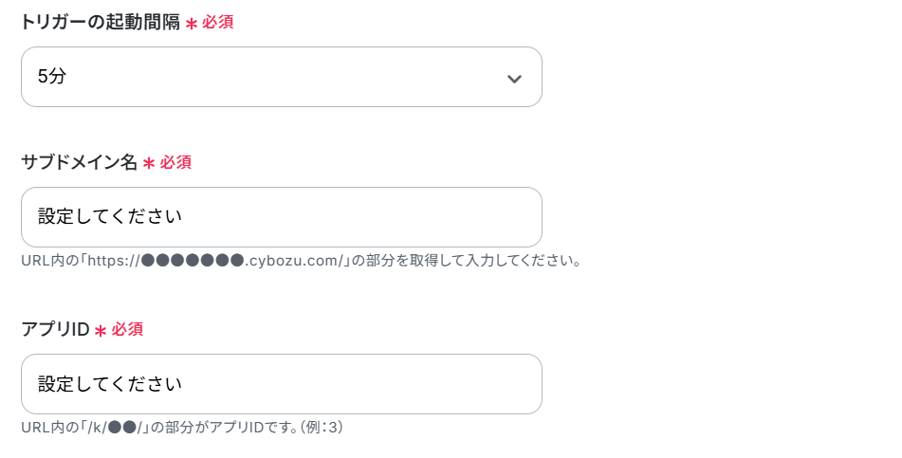This screenshot has height=458, width=902.
Task: Click the トリガーの起動間隔 label
Action: [x=101, y=23]
